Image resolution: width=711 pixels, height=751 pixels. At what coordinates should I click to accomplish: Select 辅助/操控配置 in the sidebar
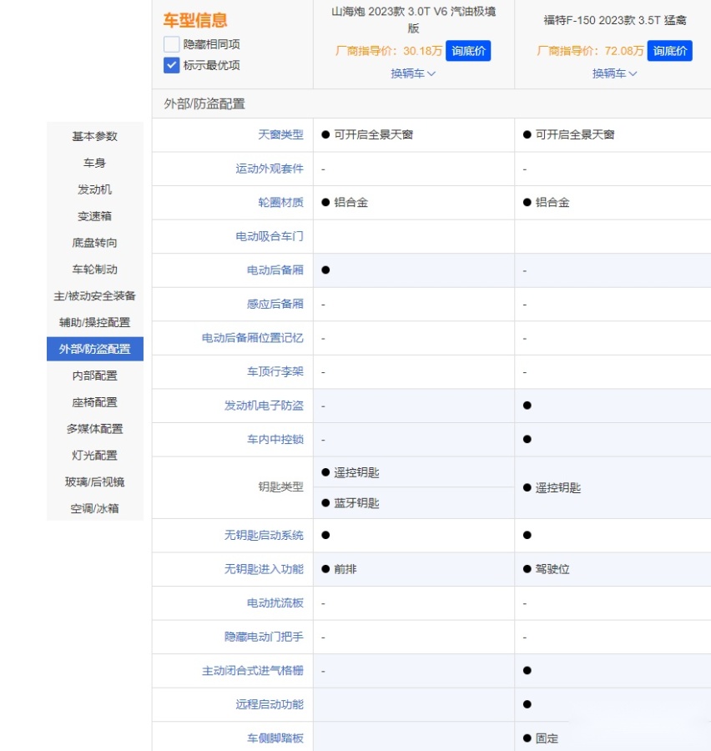tap(95, 322)
